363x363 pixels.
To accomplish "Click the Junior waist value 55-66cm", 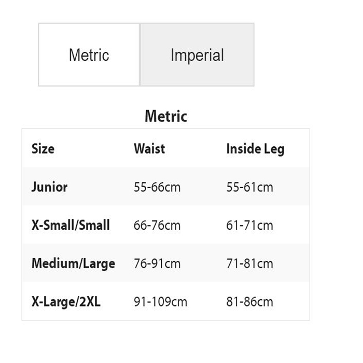I will (157, 187).
